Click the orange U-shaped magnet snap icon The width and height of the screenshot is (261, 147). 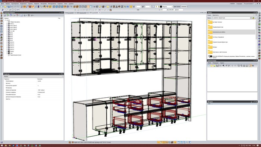point(30,7)
